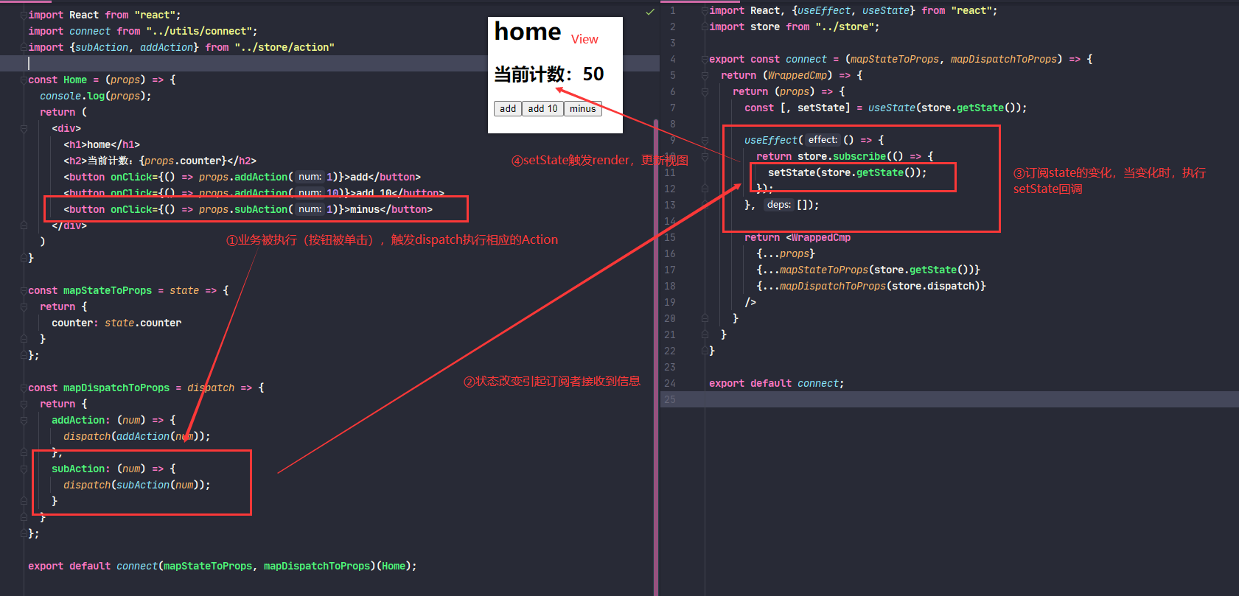The height and width of the screenshot is (596, 1239).
Task: Collapse the useEffect block fold marker
Action: [705, 140]
